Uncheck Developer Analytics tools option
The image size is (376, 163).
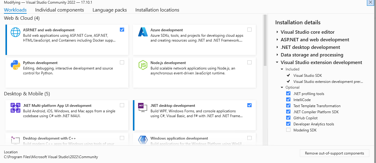tap(288, 124)
